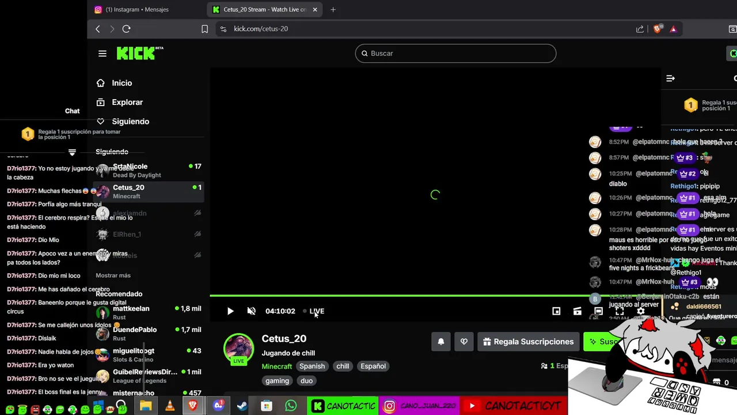Expand the Mostrar más list
Screen dimensions: 737x415
(113, 276)
